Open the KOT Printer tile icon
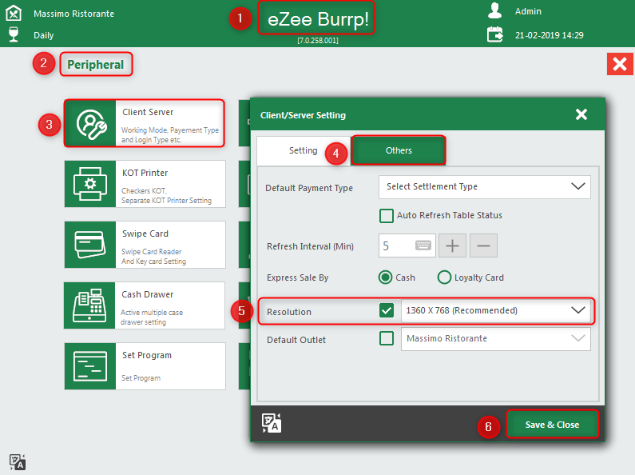The height and width of the screenshot is (475, 635). pos(90,184)
